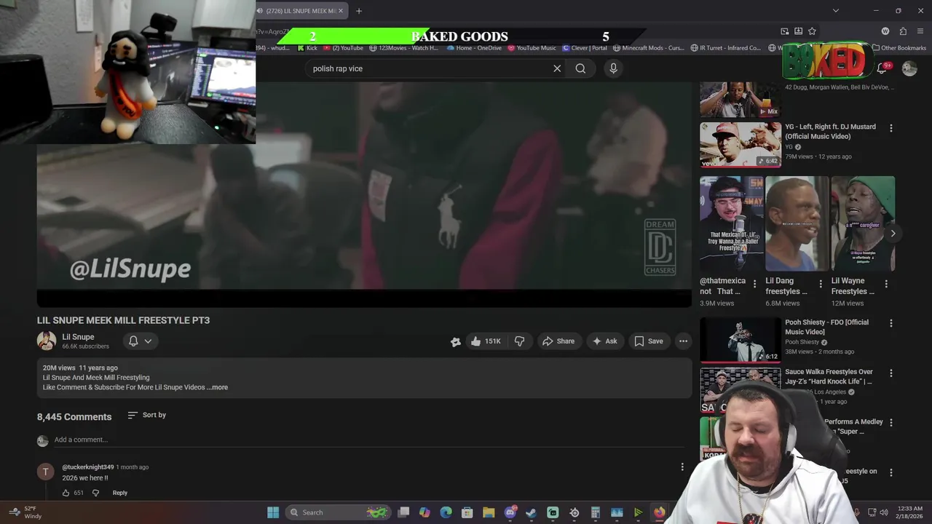Open the browser extensions puzzle icon
932x524 pixels.
click(x=903, y=31)
